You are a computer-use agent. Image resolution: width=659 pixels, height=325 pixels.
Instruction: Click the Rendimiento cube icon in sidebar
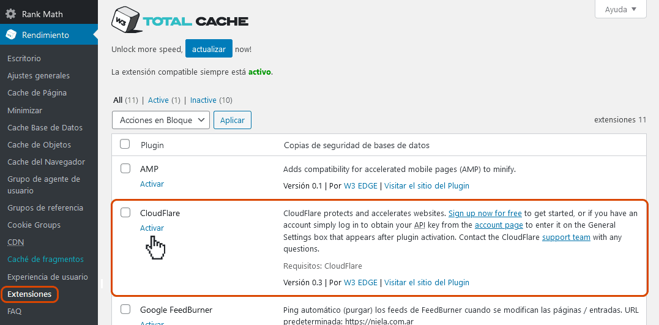pyautogui.click(x=11, y=35)
